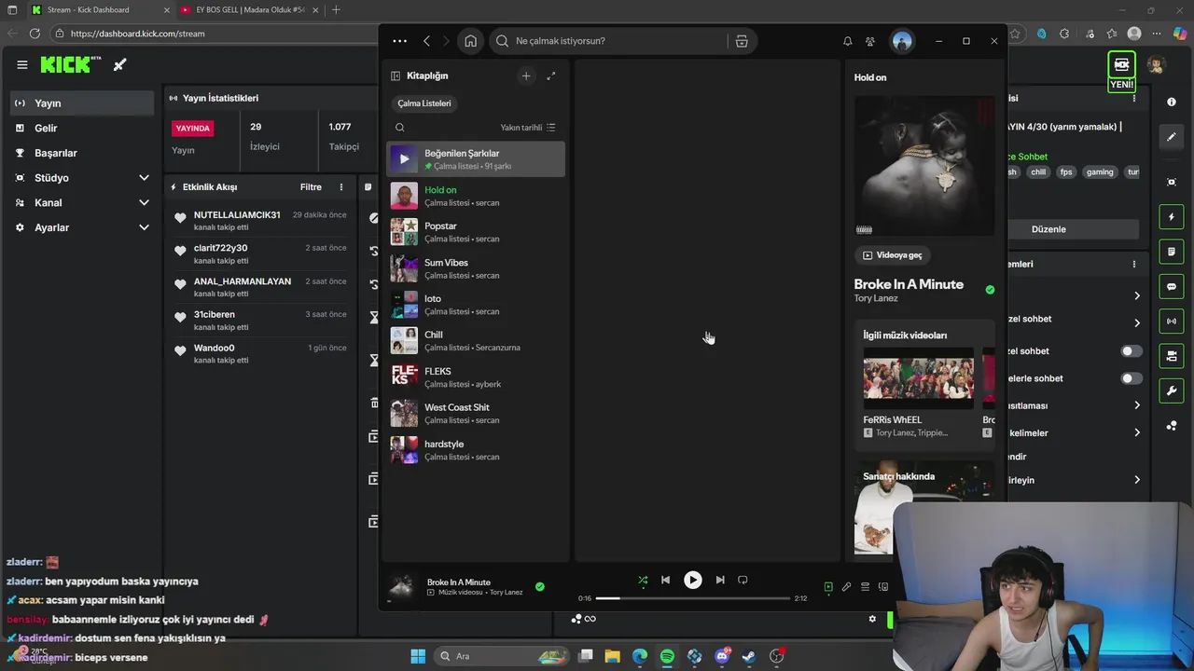Play the Beğenilen Şarkılar playlist
The height and width of the screenshot is (671, 1194).
pyautogui.click(x=404, y=159)
